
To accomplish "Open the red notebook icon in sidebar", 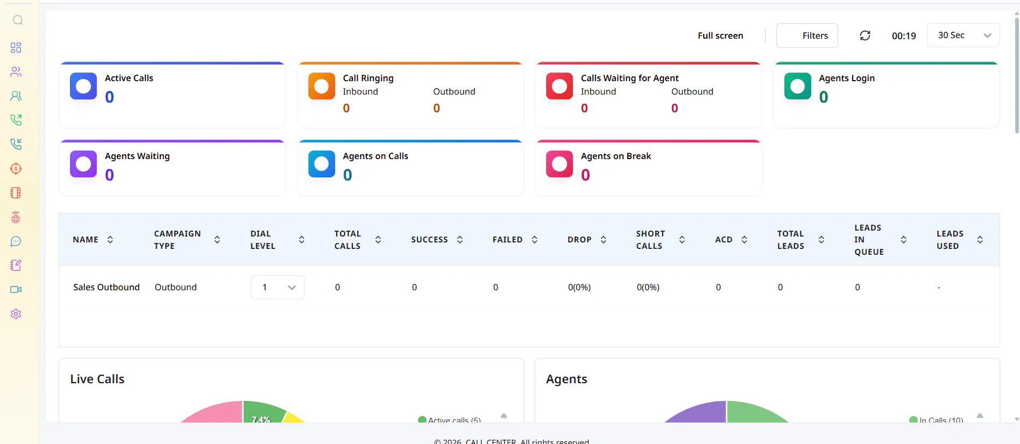I will pos(16,193).
